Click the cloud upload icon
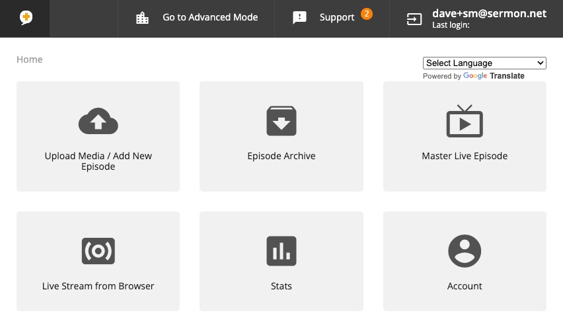The image size is (563, 329). [x=98, y=122]
